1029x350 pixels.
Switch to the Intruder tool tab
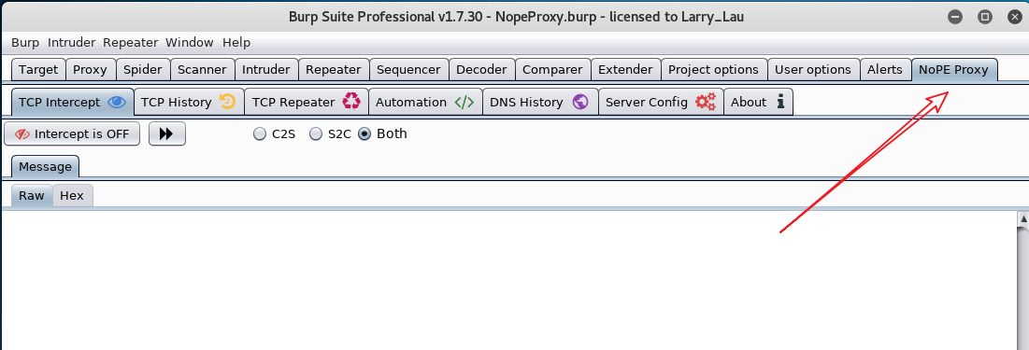(x=265, y=69)
